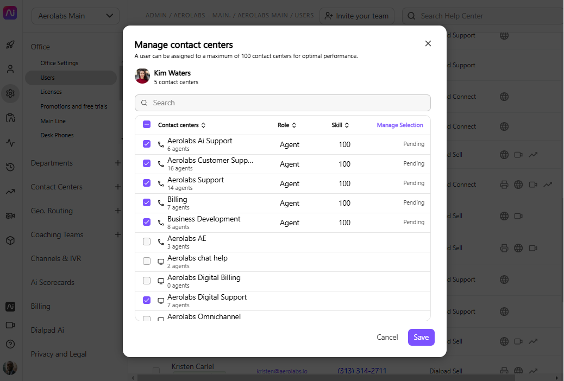Click the phone icon beside Aerolabs Ai Support
This screenshot has width=564, height=381.
click(161, 144)
